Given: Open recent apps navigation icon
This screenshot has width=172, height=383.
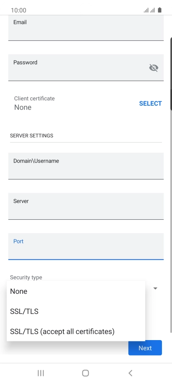Looking at the screenshot, I should tap(41, 373).
